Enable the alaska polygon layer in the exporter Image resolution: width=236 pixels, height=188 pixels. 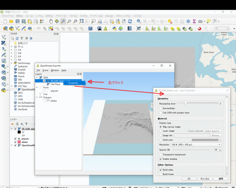click(44, 101)
